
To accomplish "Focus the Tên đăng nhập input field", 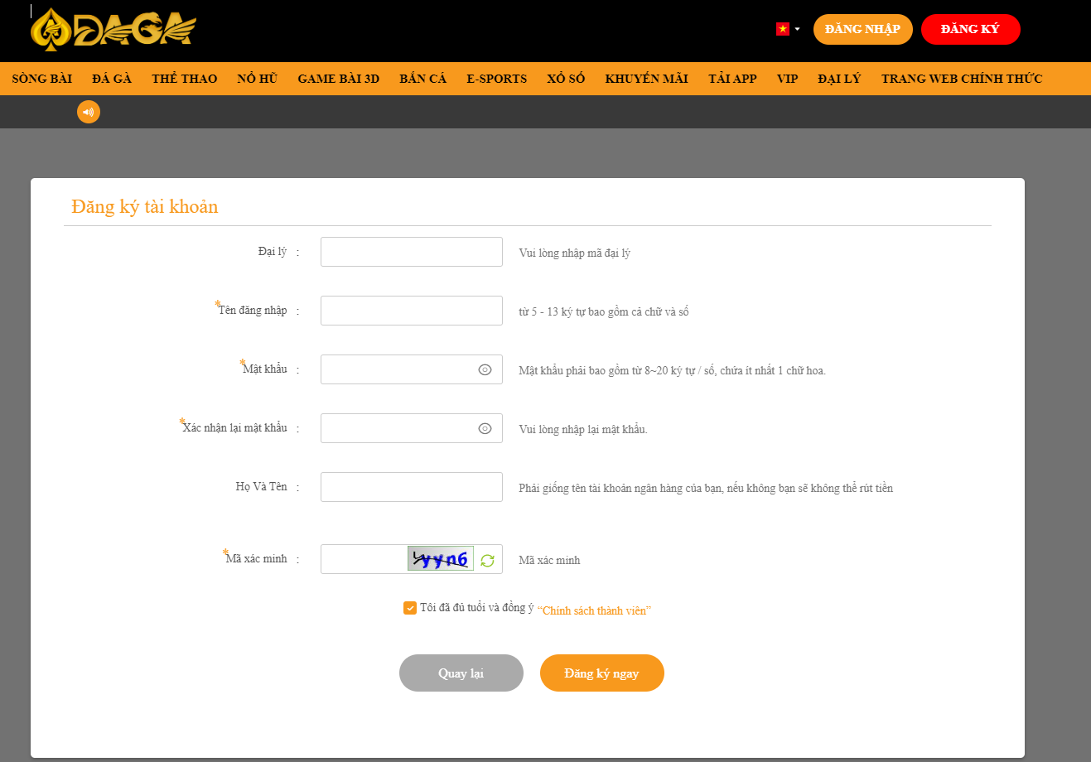I will 411,311.
